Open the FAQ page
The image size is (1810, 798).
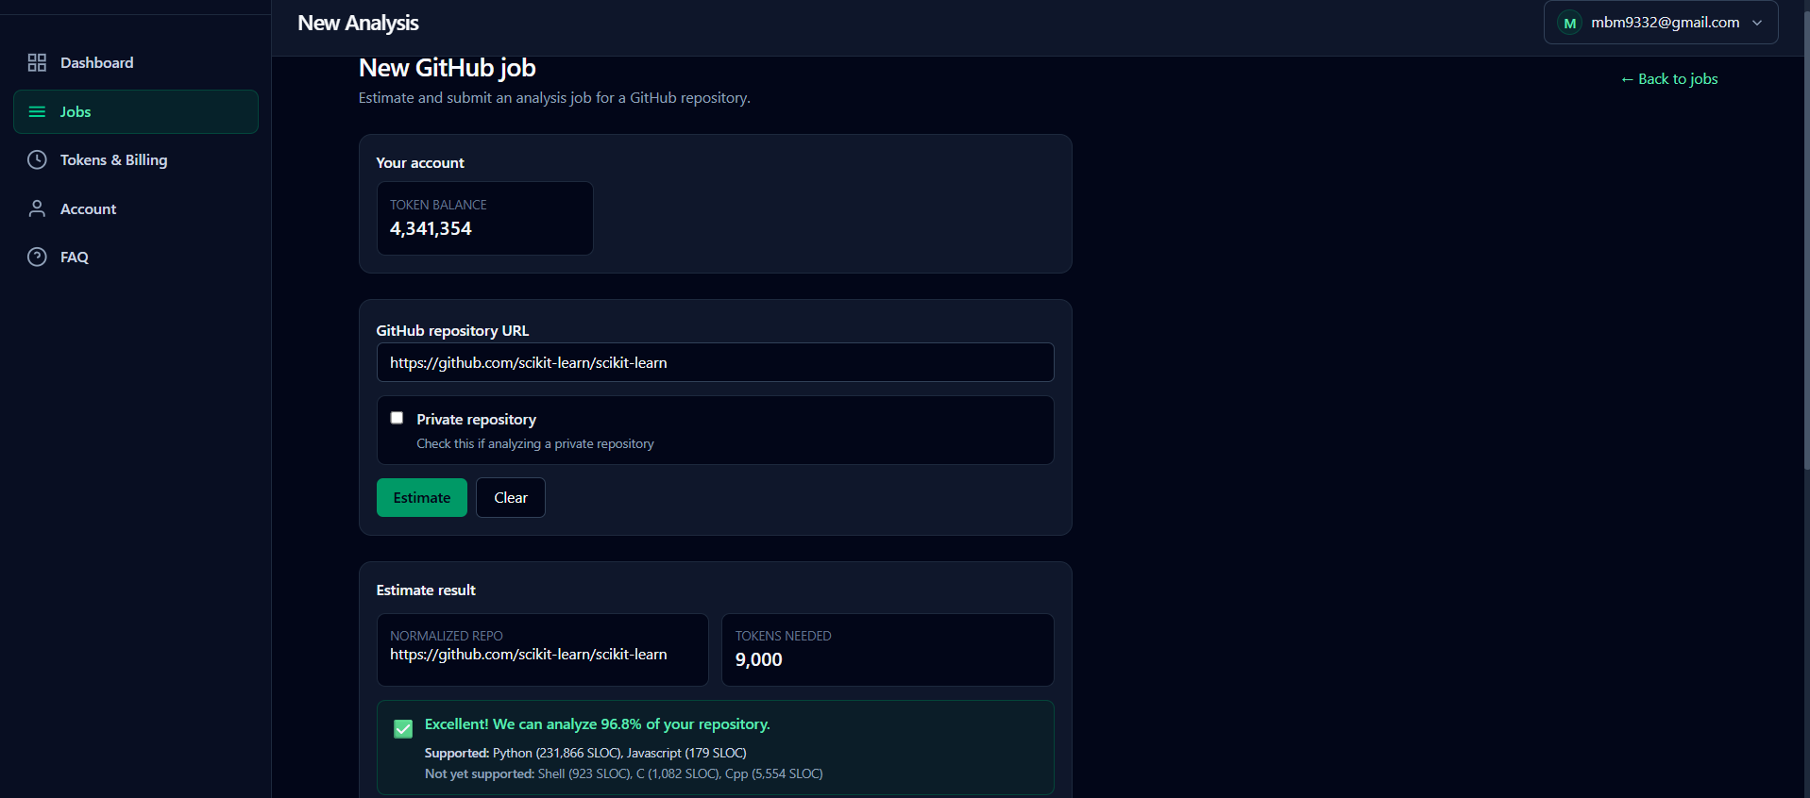pyautogui.click(x=136, y=257)
